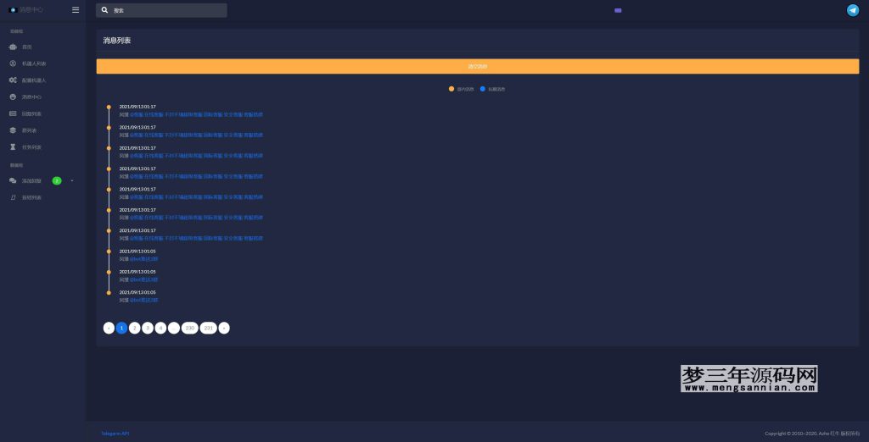Go to previous page with pagination arrow

(x=109, y=328)
